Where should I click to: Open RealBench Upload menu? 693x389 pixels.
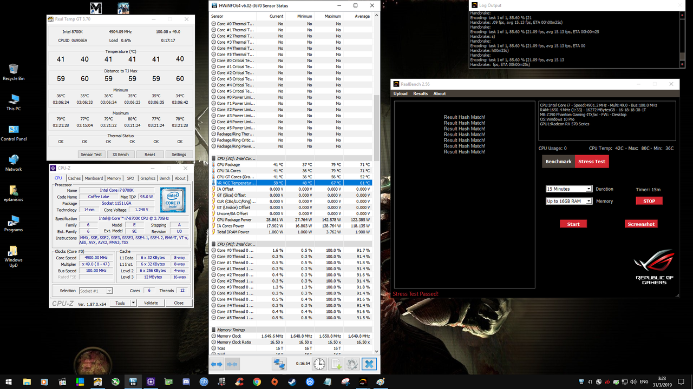pos(400,93)
